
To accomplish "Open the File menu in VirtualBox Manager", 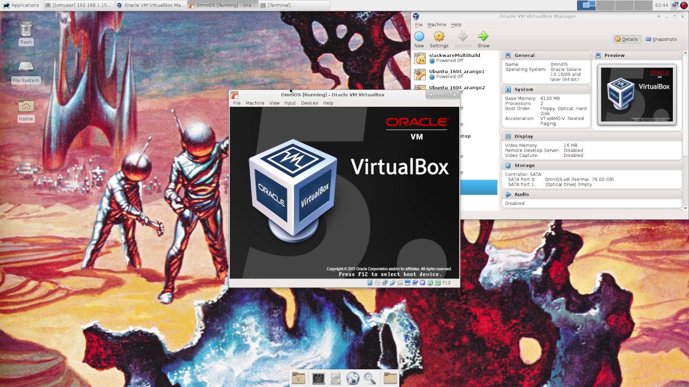I will tap(419, 25).
